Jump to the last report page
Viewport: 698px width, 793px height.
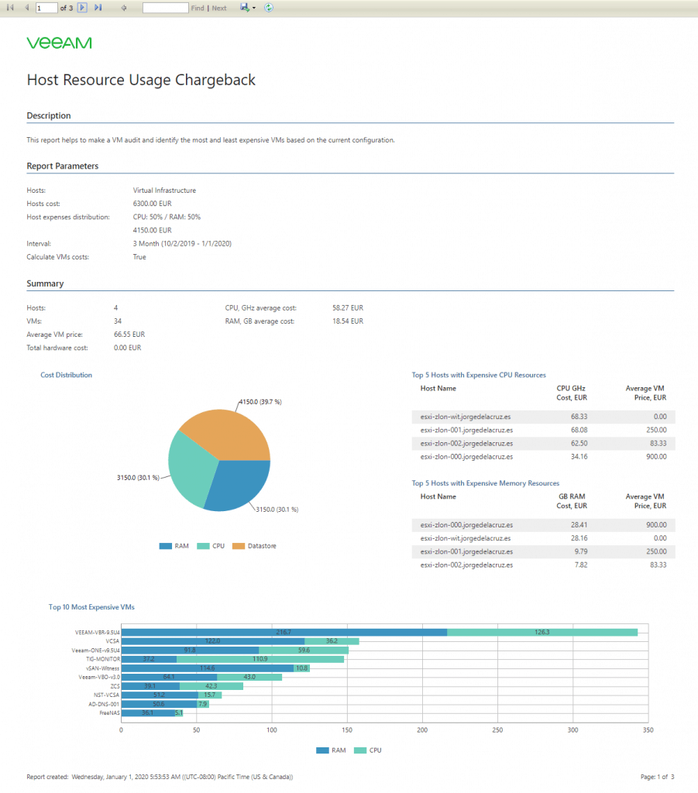98,8
